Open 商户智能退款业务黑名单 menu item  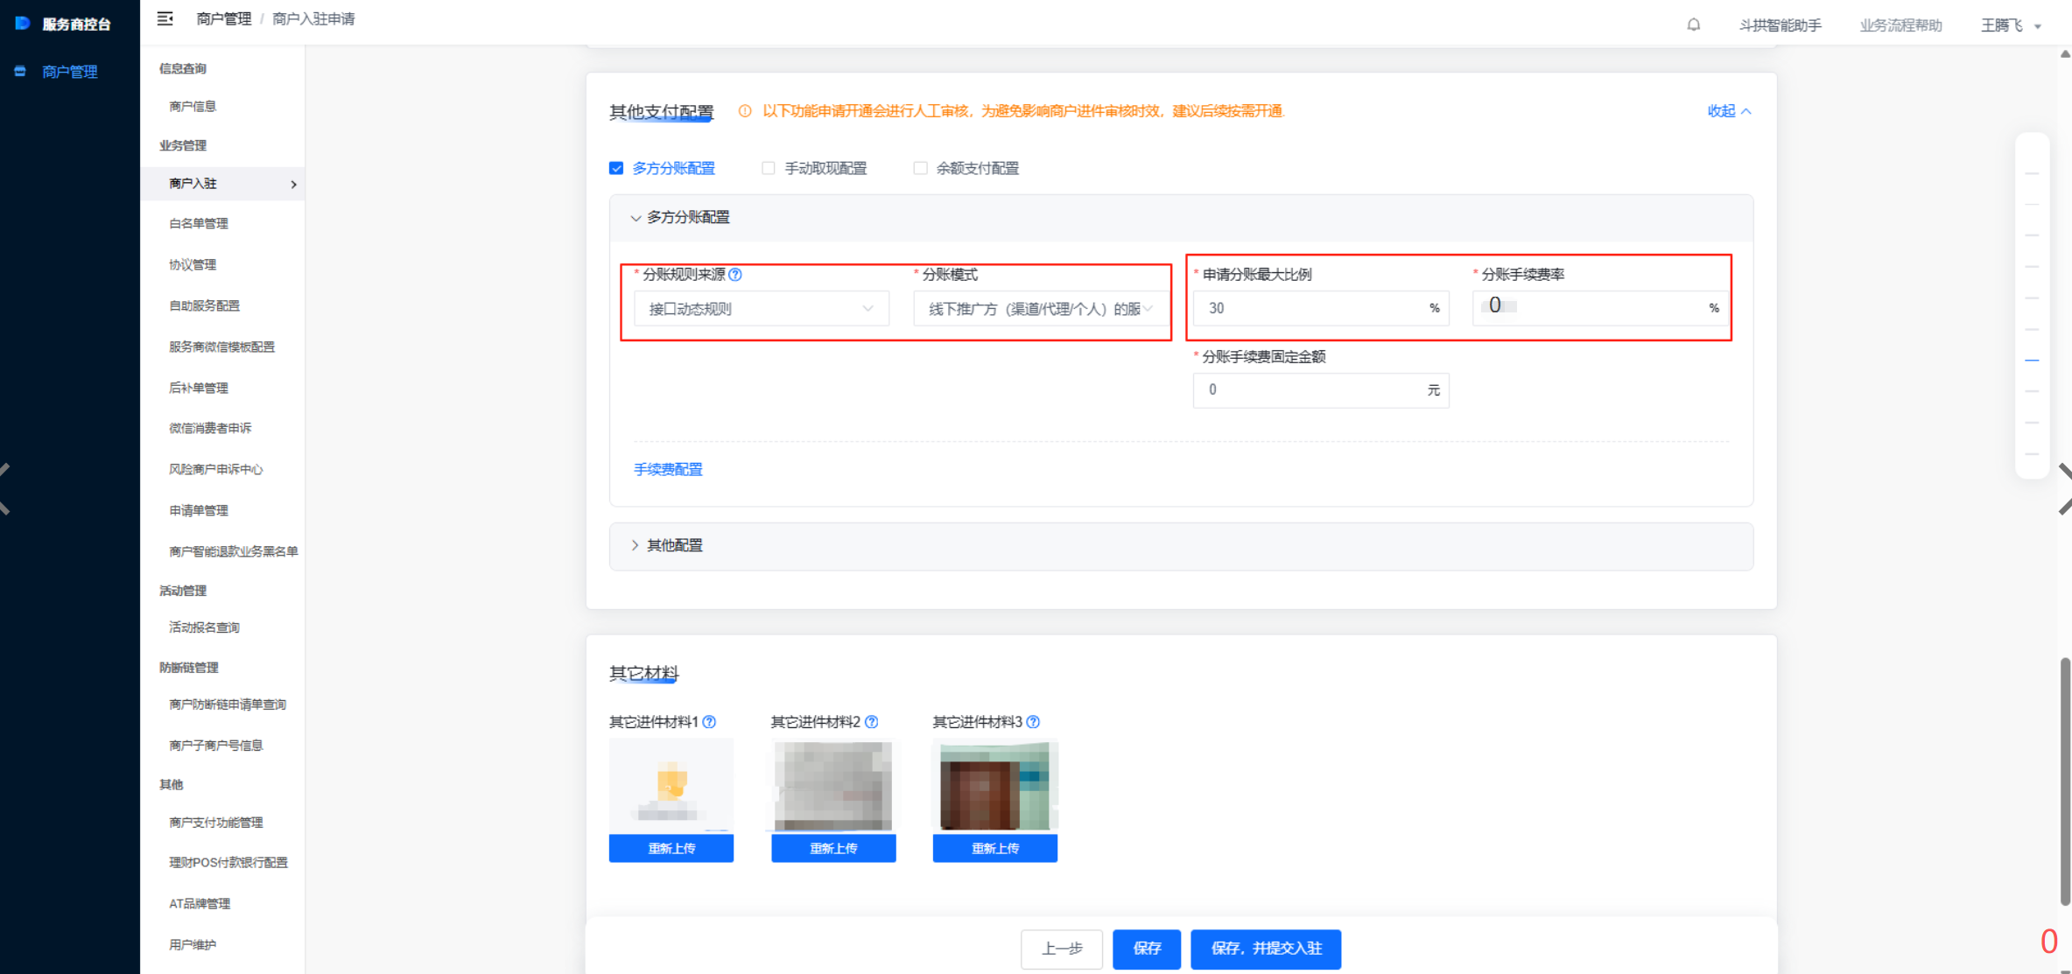pos(233,551)
